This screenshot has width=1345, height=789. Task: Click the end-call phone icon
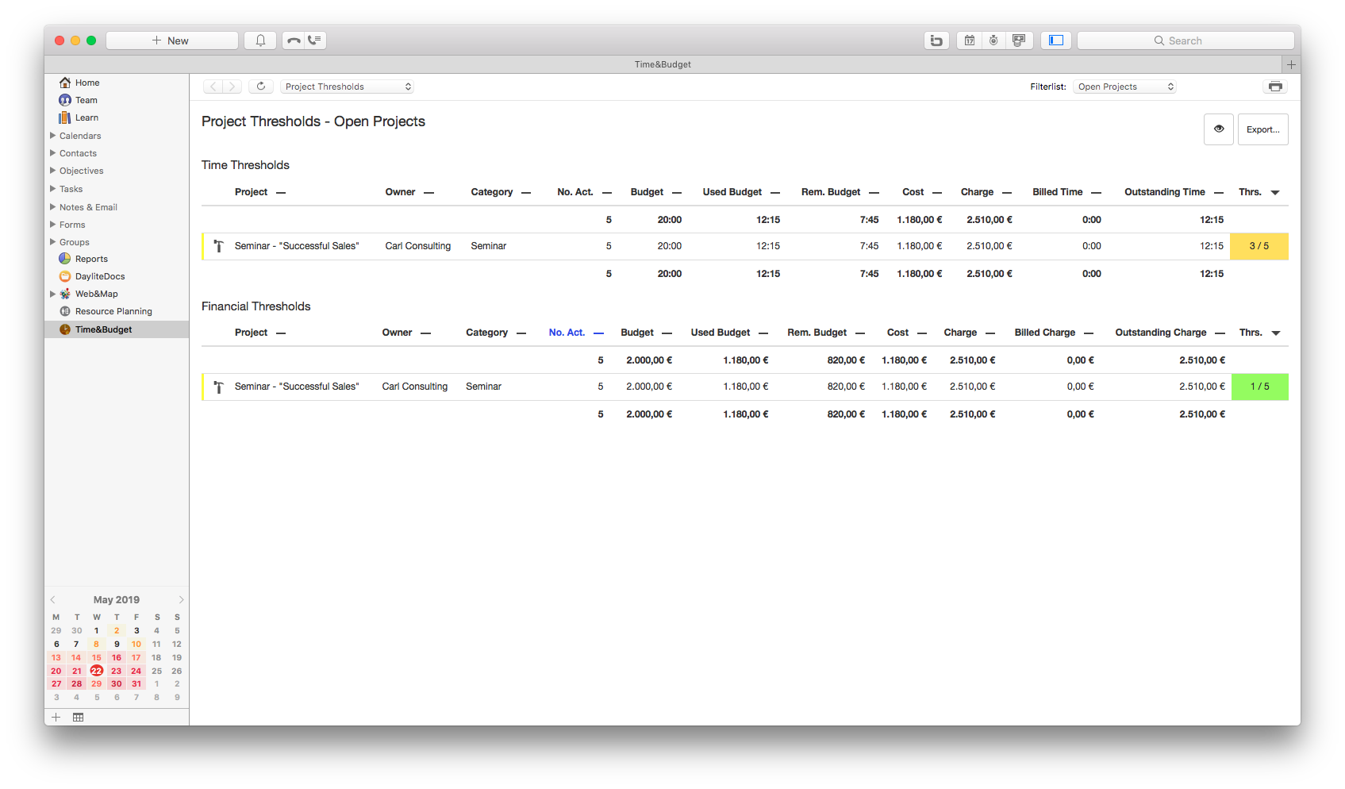[x=294, y=40]
